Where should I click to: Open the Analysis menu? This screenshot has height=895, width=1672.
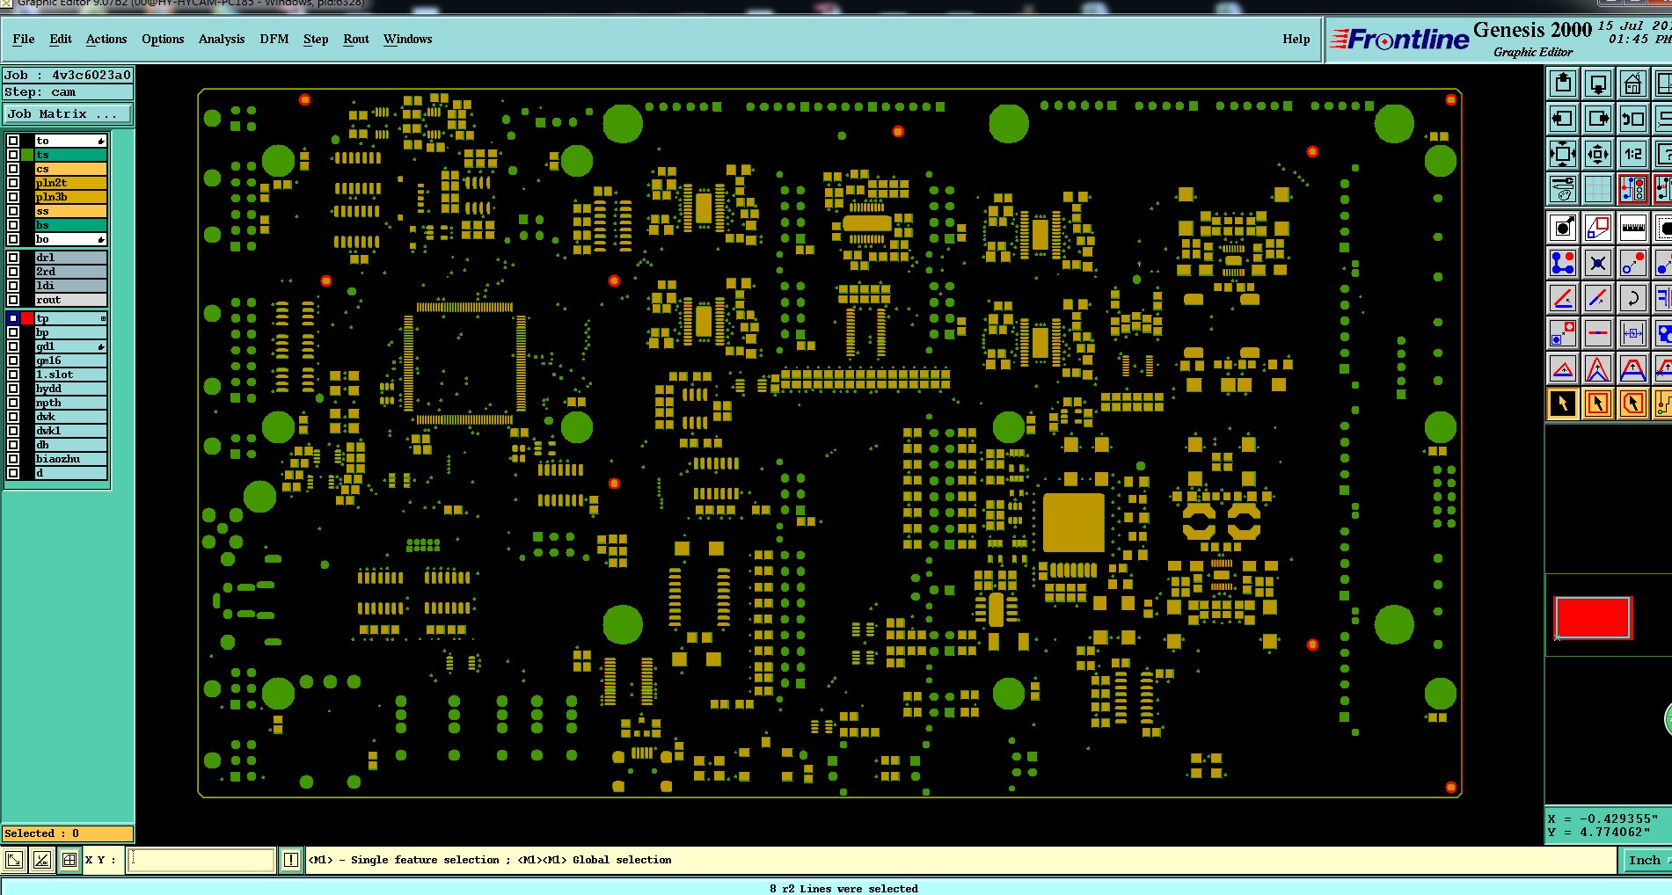pos(222,40)
